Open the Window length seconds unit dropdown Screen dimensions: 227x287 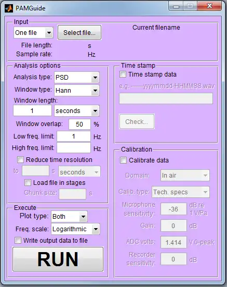click(x=77, y=110)
